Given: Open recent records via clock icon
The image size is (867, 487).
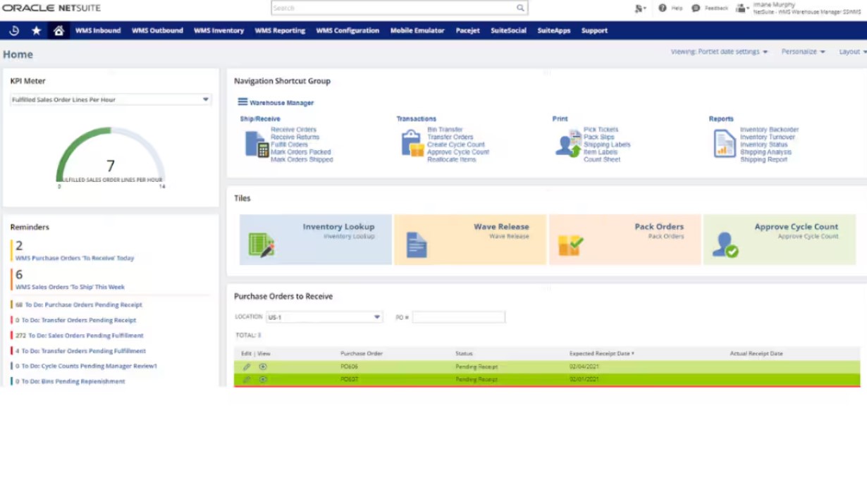Looking at the screenshot, I should (x=14, y=30).
